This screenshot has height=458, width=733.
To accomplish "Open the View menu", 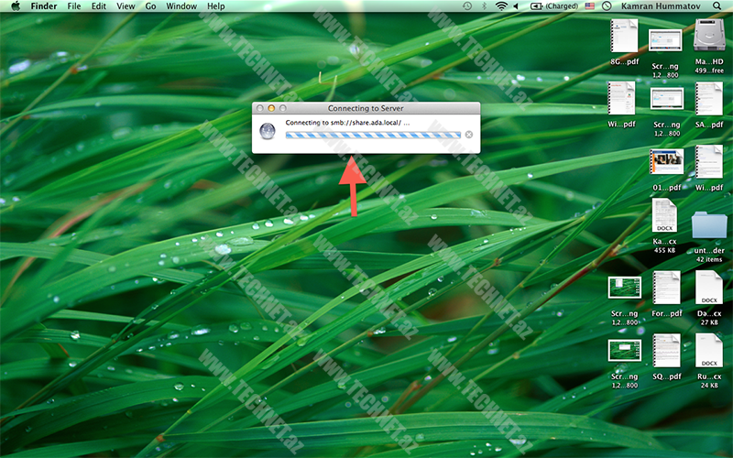I will tap(126, 6).
